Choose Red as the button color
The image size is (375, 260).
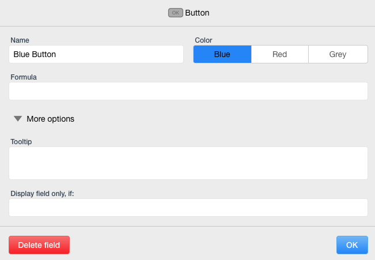click(x=280, y=54)
